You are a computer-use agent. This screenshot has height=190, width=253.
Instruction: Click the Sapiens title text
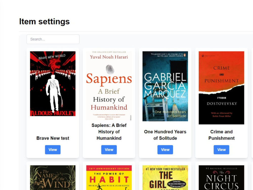(109, 132)
